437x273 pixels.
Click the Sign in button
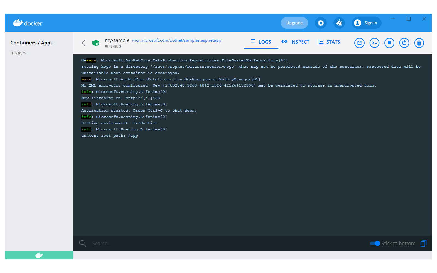point(367,23)
